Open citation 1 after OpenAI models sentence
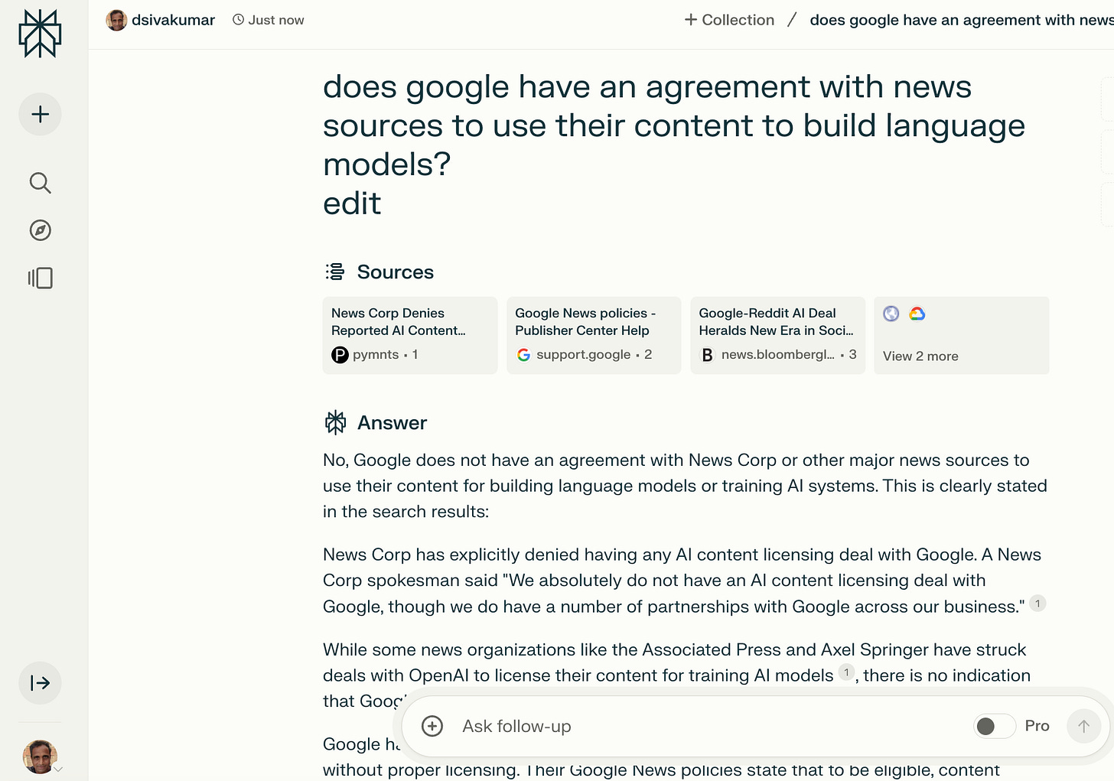The width and height of the screenshot is (1114, 781). 846,672
